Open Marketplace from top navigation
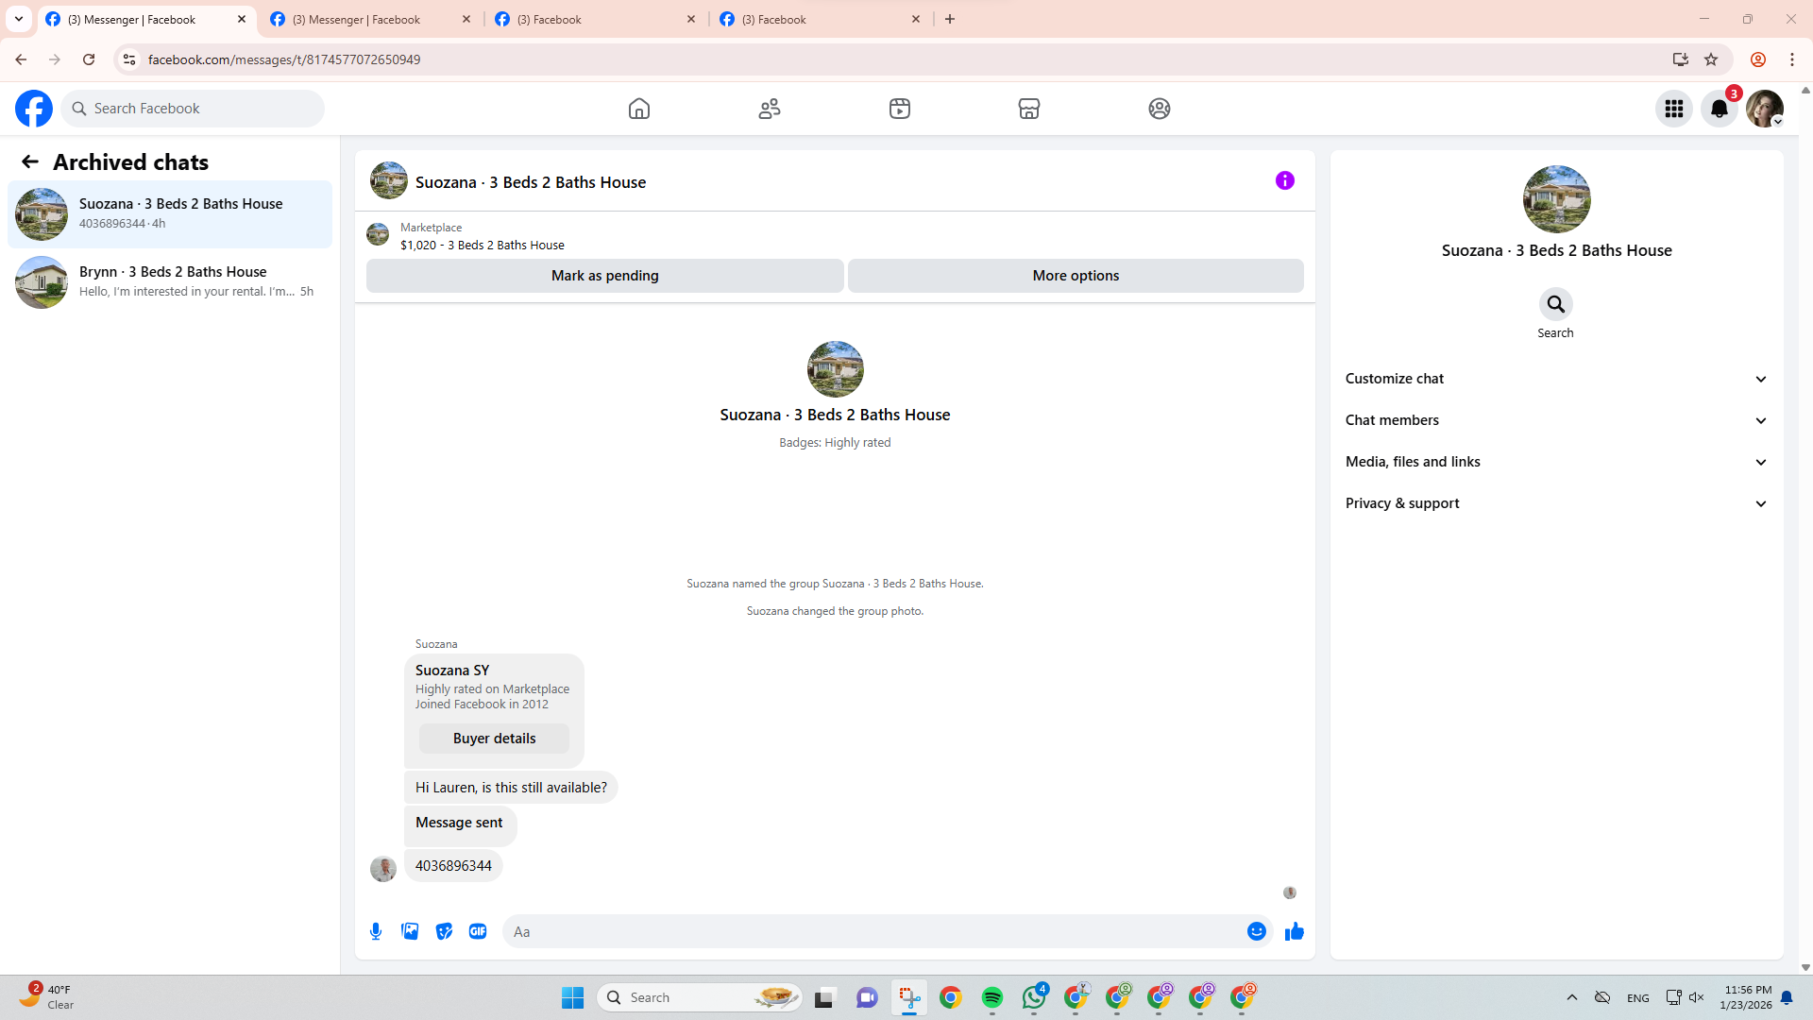 1028,109
